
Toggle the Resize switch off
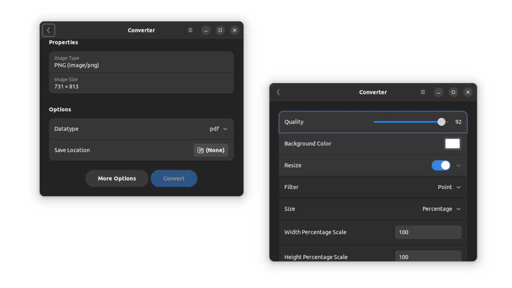click(x=441, y=166)
